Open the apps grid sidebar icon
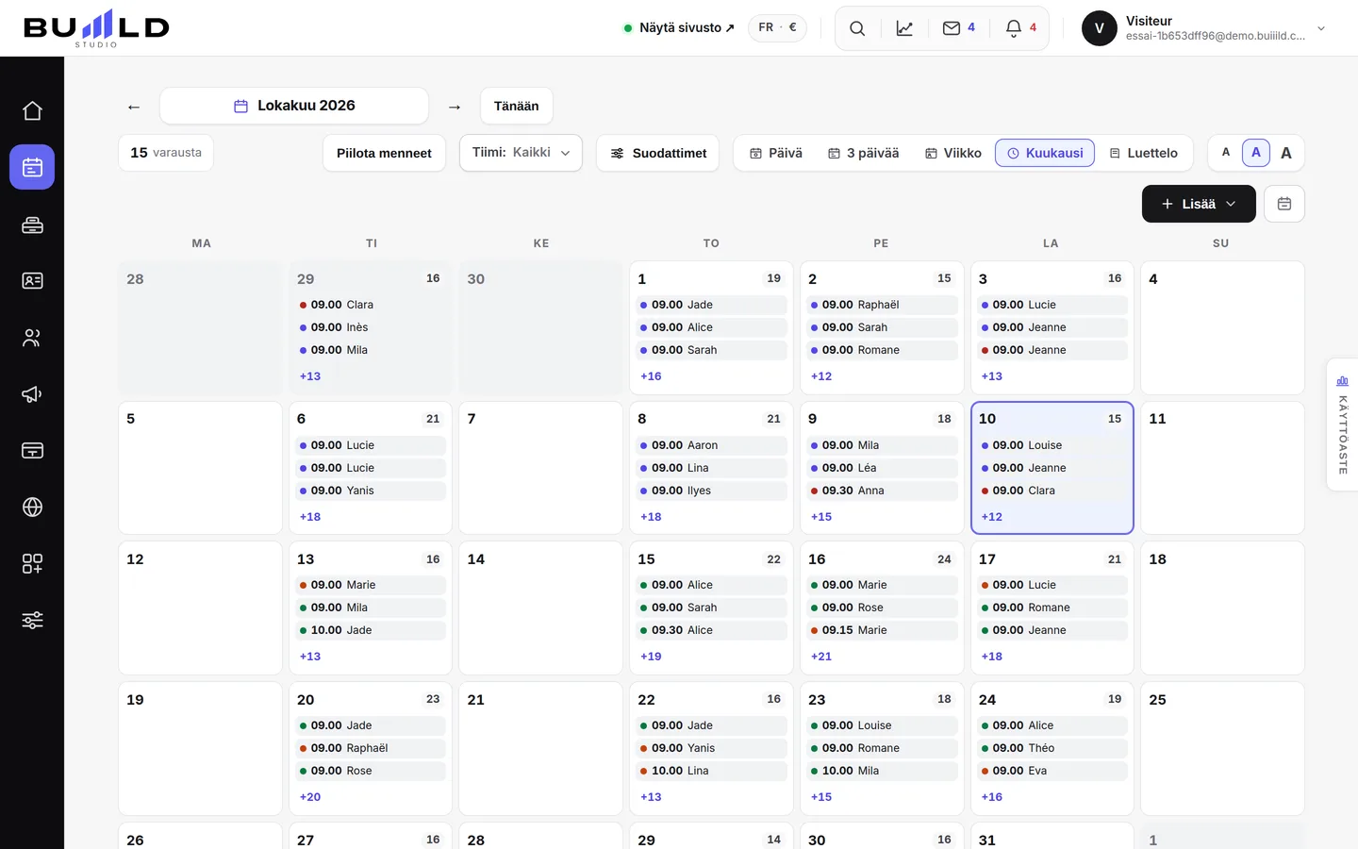The image size is (1358, 849). [32, 564]
